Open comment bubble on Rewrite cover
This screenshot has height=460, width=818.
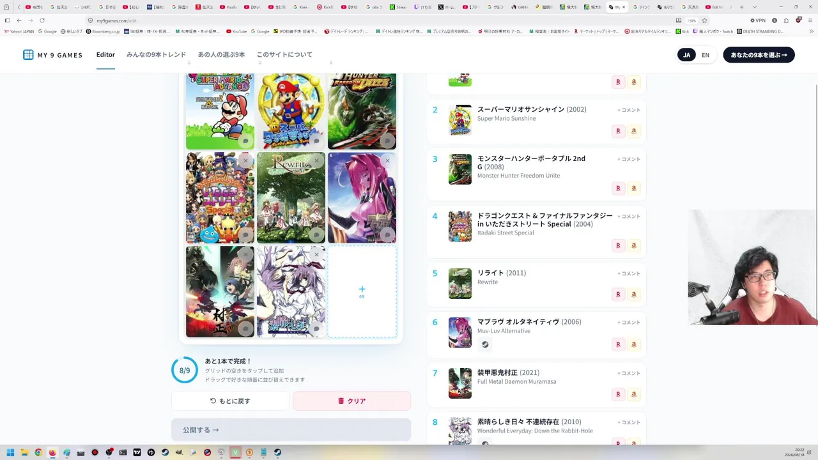[x=316, y=235]
